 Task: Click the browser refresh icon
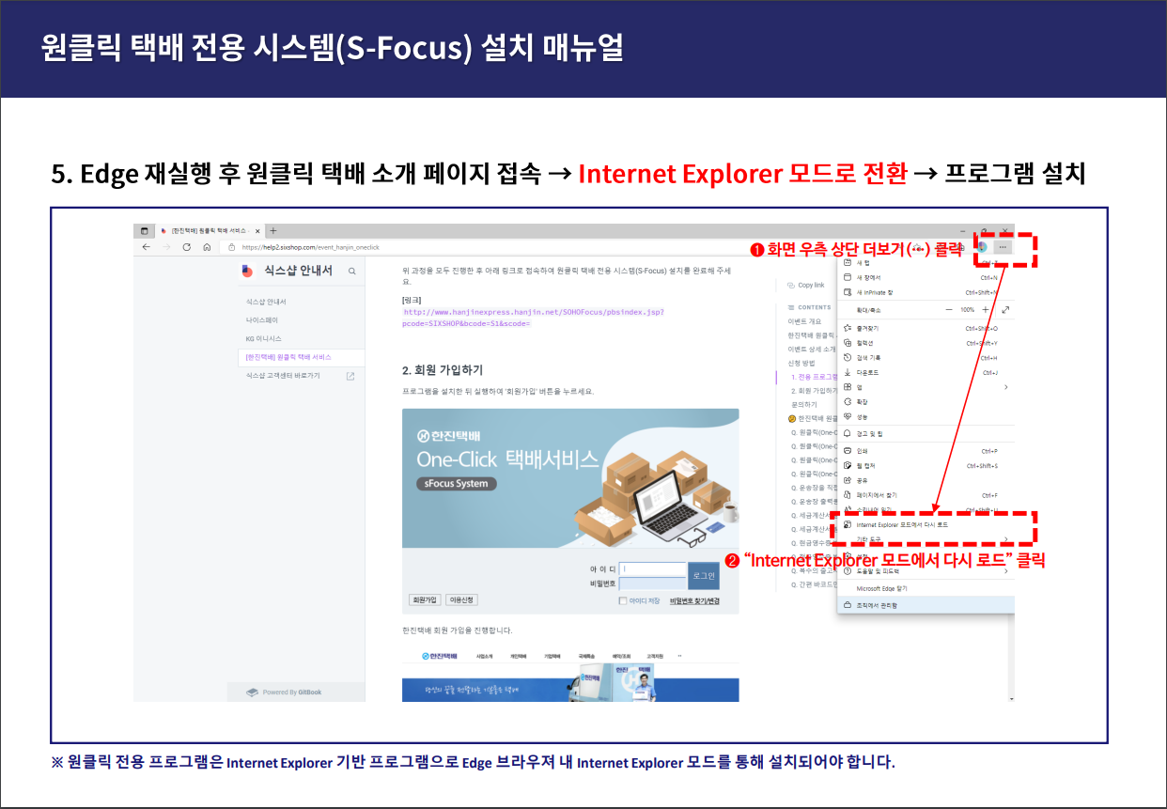coord(187,247)
